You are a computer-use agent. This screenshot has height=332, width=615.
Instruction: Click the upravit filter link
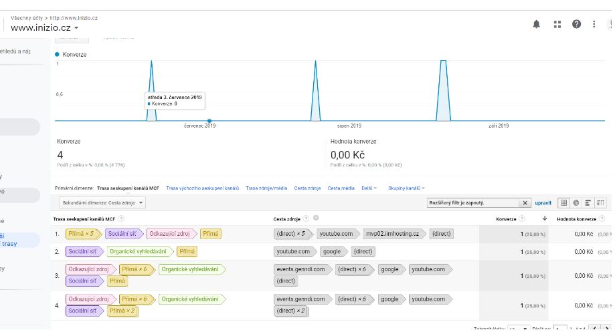(543, 203)
